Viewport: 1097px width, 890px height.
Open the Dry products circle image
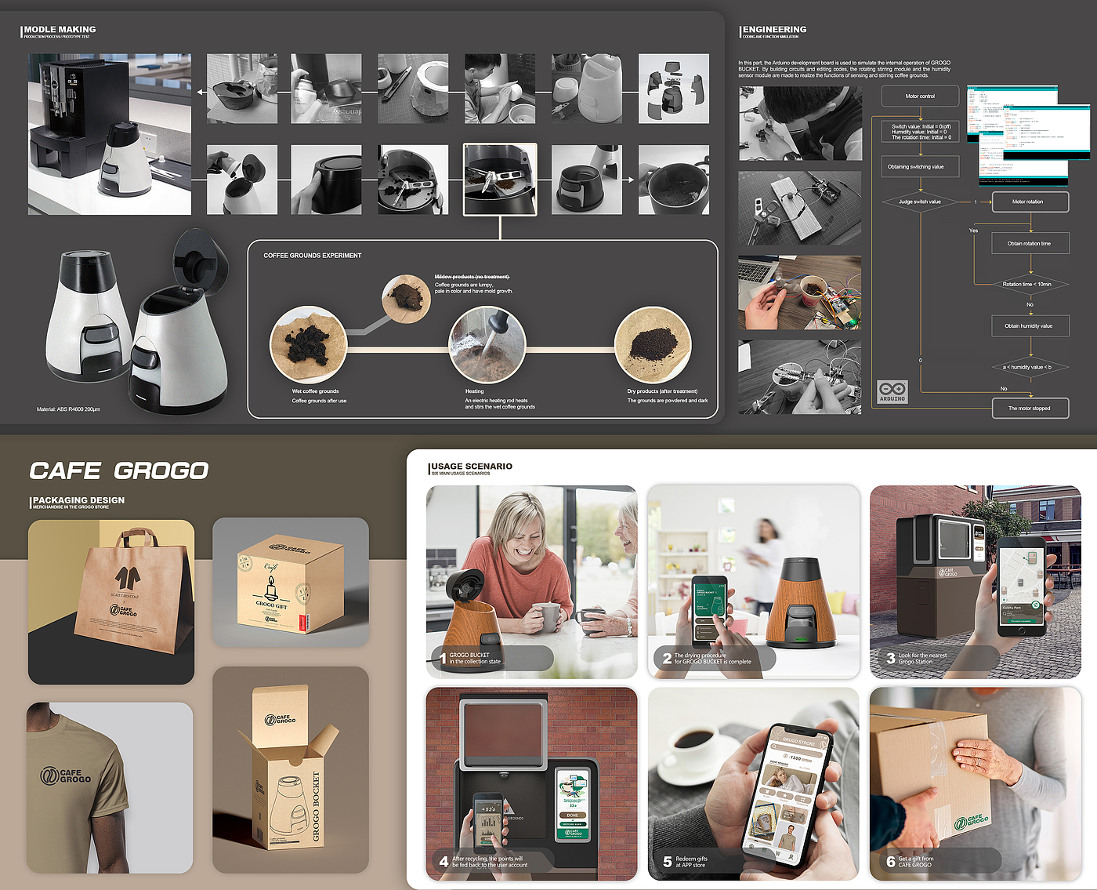(653, 345)
